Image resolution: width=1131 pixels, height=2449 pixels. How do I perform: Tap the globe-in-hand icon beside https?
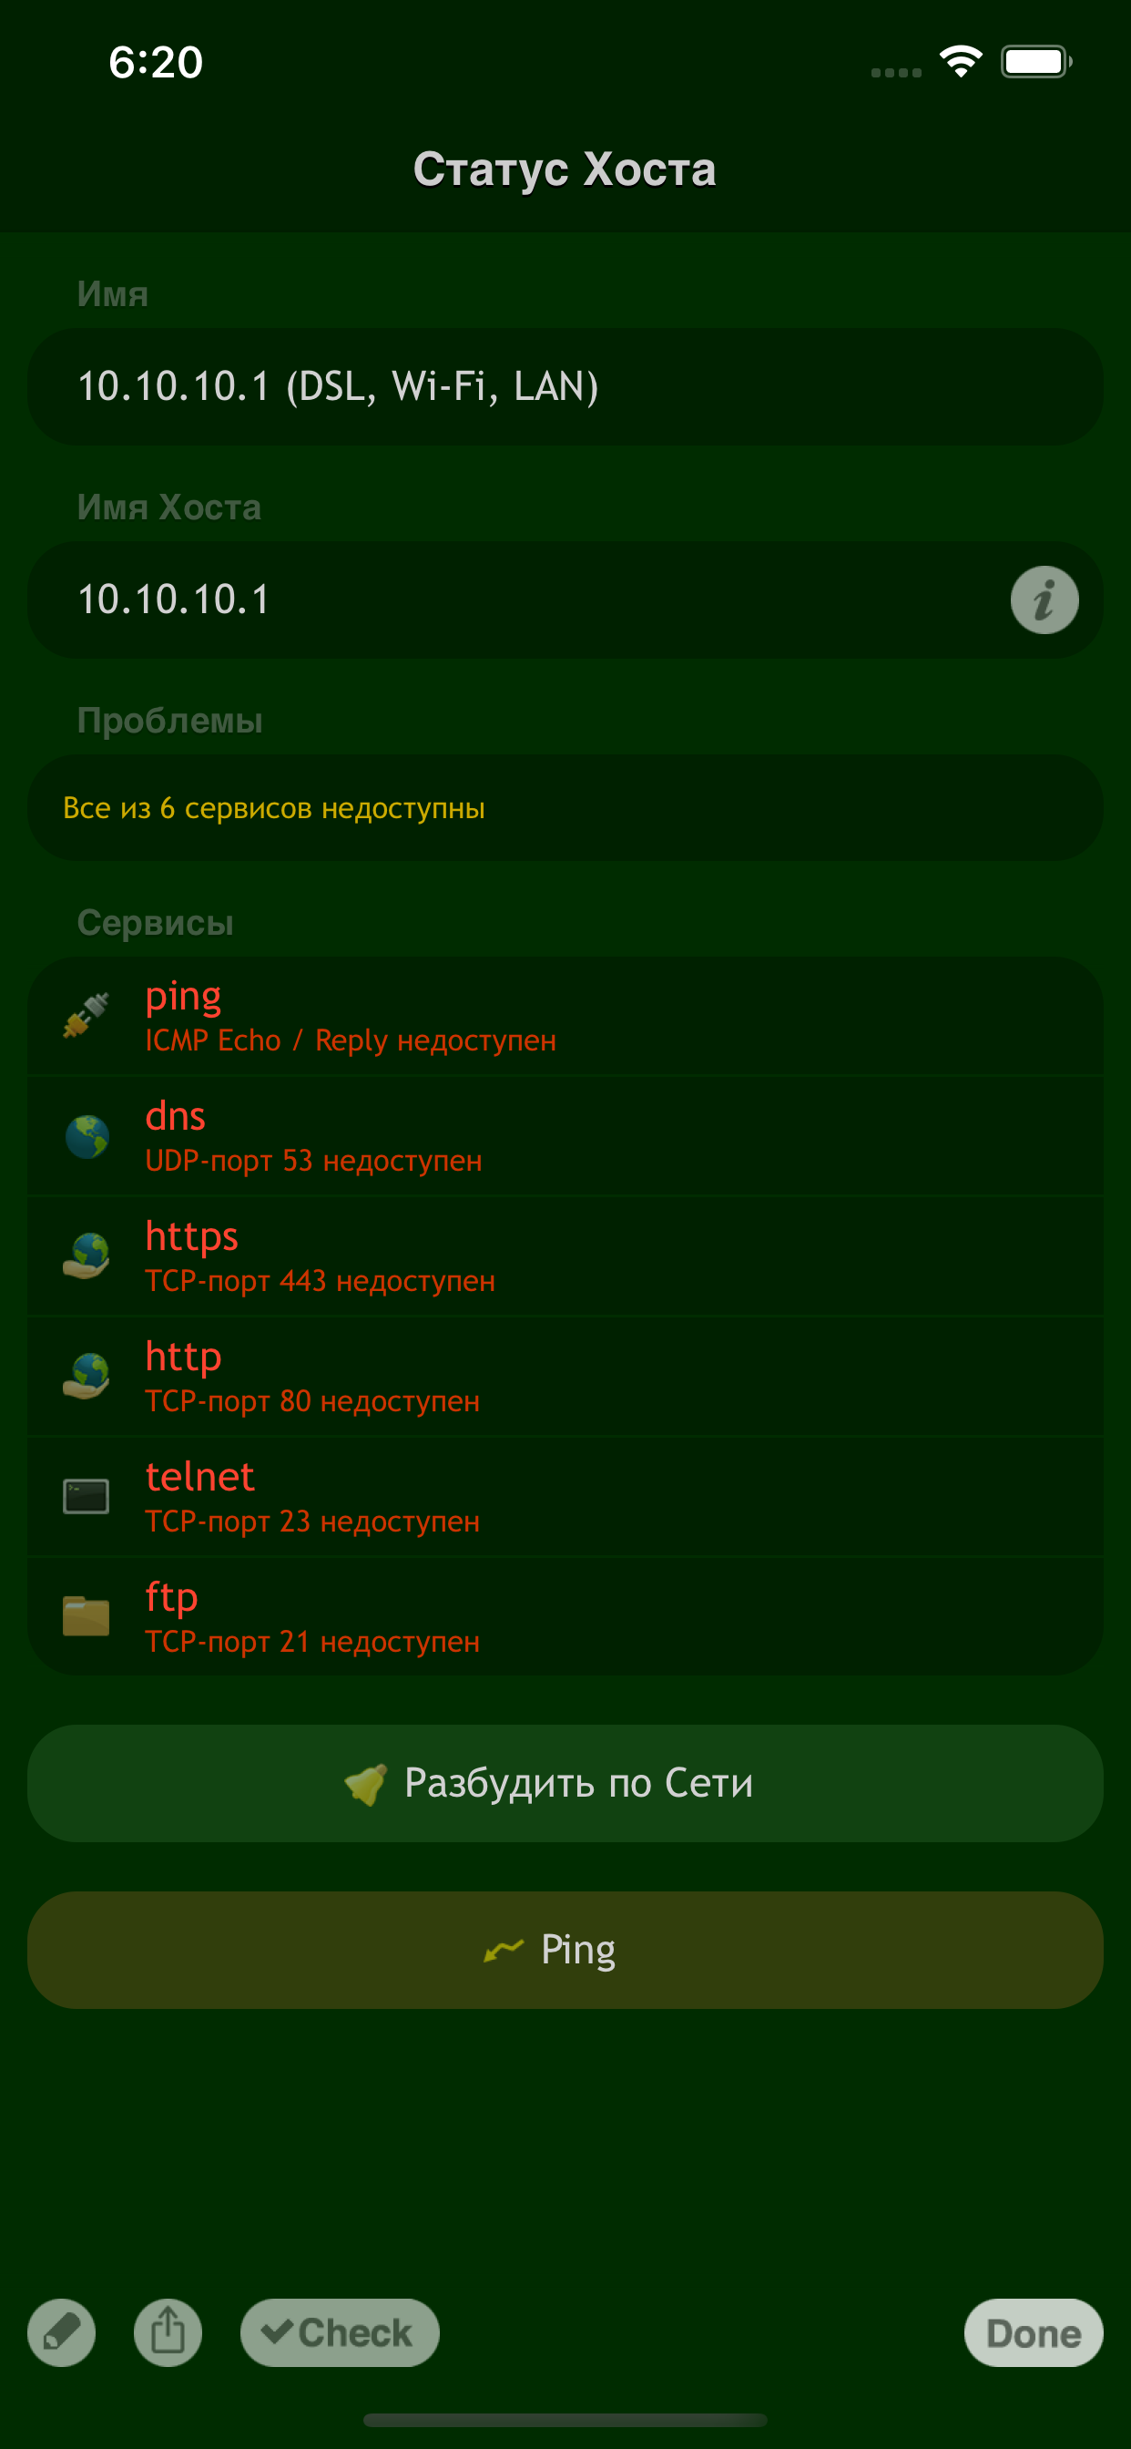click(x=87, y=1255)
